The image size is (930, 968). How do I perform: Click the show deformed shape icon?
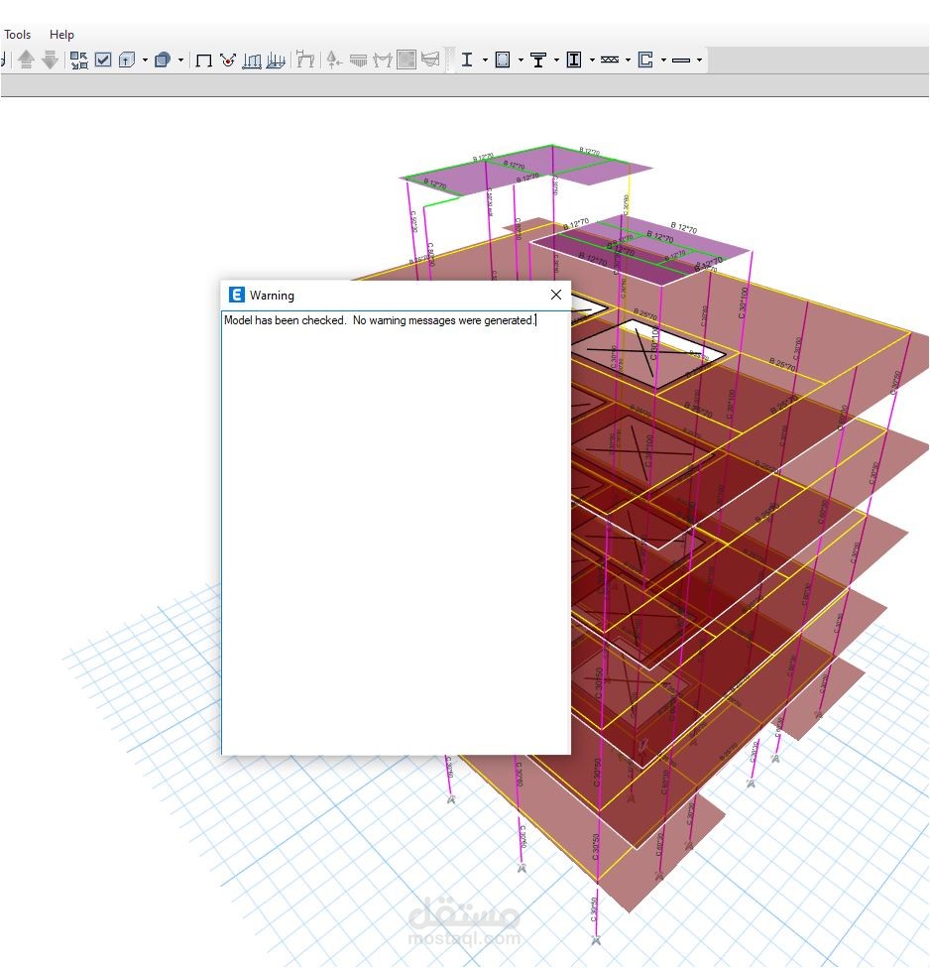(x=228, y=60)
